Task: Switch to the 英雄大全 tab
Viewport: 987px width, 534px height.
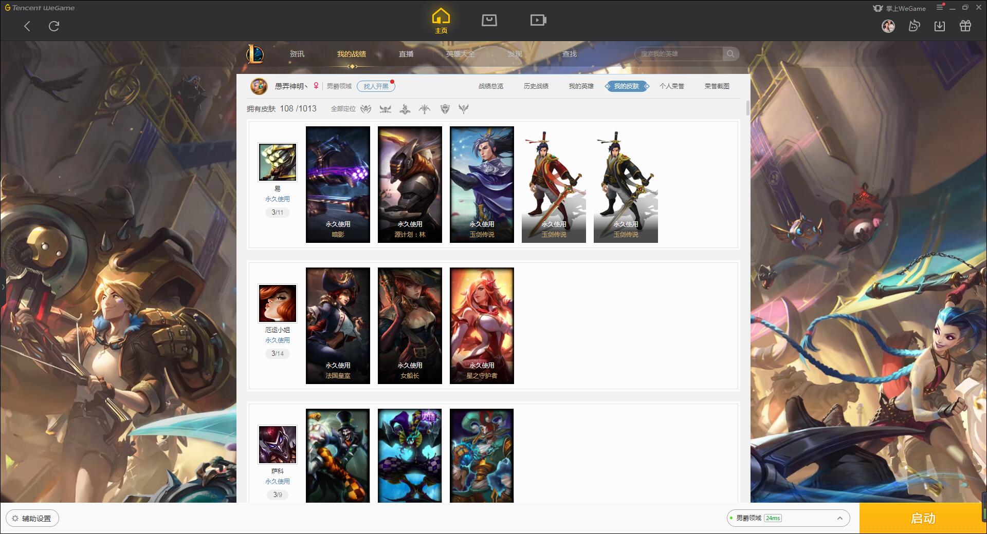Action: pos(461,54)
